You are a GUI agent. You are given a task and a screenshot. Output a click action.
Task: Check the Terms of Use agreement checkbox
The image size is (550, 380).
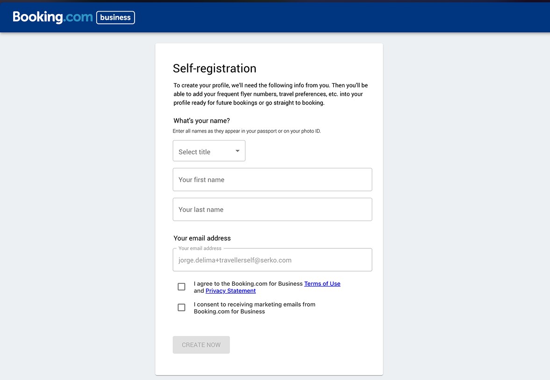(181, 287)
